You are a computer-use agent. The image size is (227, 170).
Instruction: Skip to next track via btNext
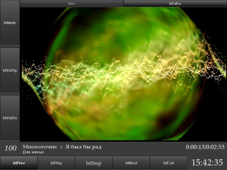click(x=131, y=163)
